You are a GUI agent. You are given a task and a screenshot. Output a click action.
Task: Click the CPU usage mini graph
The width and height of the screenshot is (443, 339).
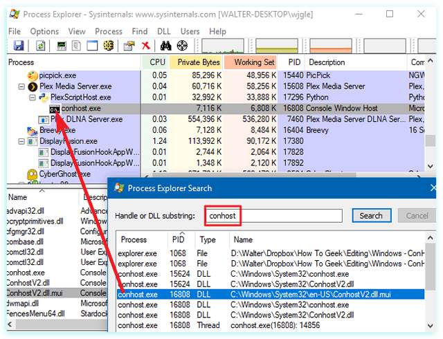223,46
